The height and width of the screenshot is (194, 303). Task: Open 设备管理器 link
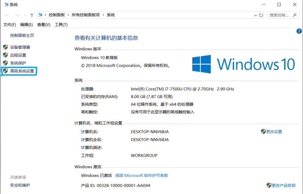tap(20, 47)
